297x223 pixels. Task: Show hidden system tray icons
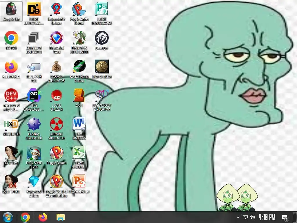click(x=238, y=217)
